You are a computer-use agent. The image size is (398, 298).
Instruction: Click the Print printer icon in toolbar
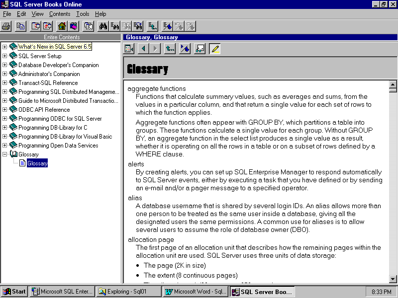[x=6, y=26]
